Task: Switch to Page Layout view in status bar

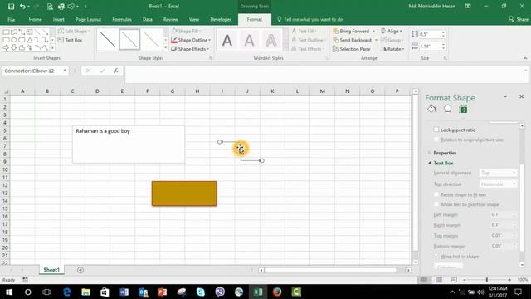Action: pyautogui.click(x=439, y=280)
